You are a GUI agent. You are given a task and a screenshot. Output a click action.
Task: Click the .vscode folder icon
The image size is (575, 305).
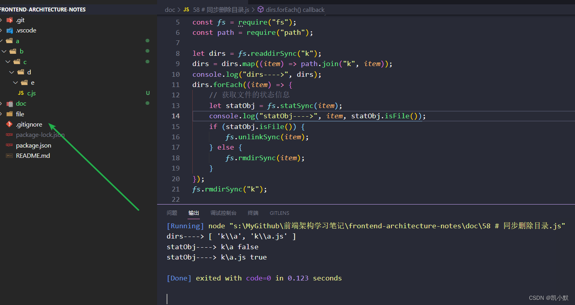coord(9,30)
